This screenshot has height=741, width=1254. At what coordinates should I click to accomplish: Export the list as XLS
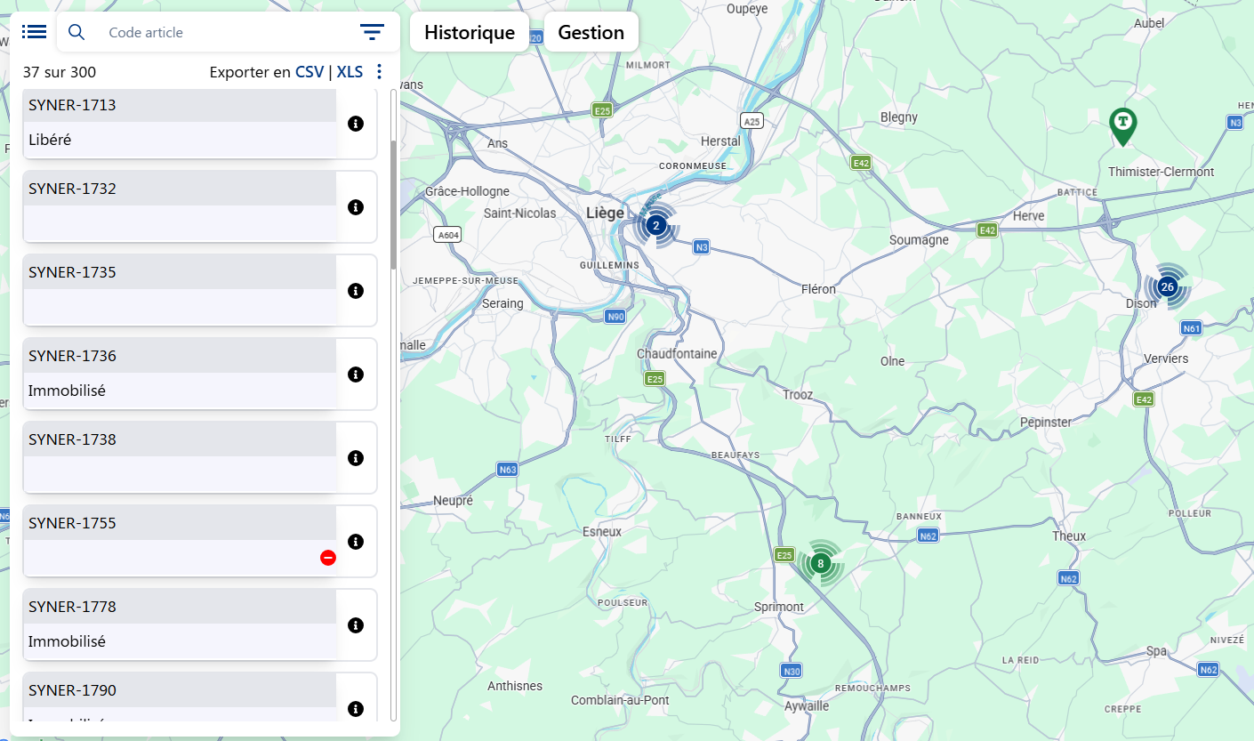(x=350, y=72)
